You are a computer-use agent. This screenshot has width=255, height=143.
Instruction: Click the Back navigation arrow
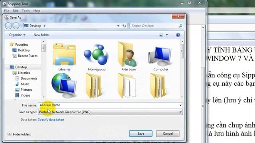tap(8, 26)
